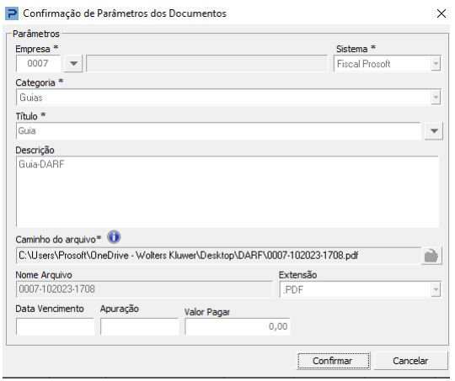Open the file browse folder icon

pyautogui.click(x=431, y=256)
